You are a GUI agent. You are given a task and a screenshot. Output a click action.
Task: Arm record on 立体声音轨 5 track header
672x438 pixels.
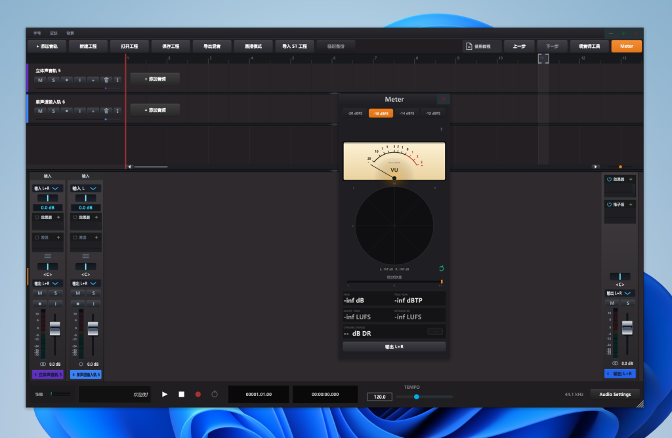66,80
